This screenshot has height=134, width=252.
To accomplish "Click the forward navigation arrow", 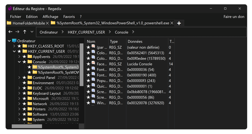I will point(17,32).
